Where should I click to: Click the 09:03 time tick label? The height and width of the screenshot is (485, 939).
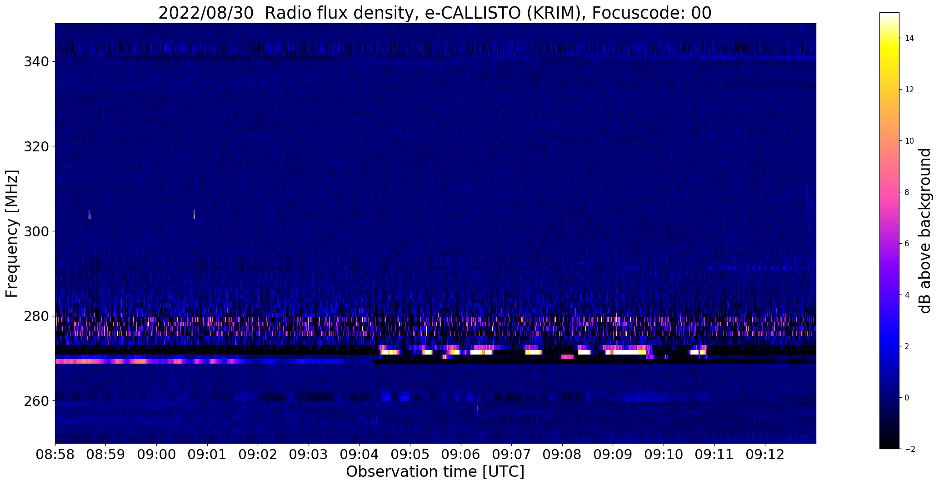(309, 455)
